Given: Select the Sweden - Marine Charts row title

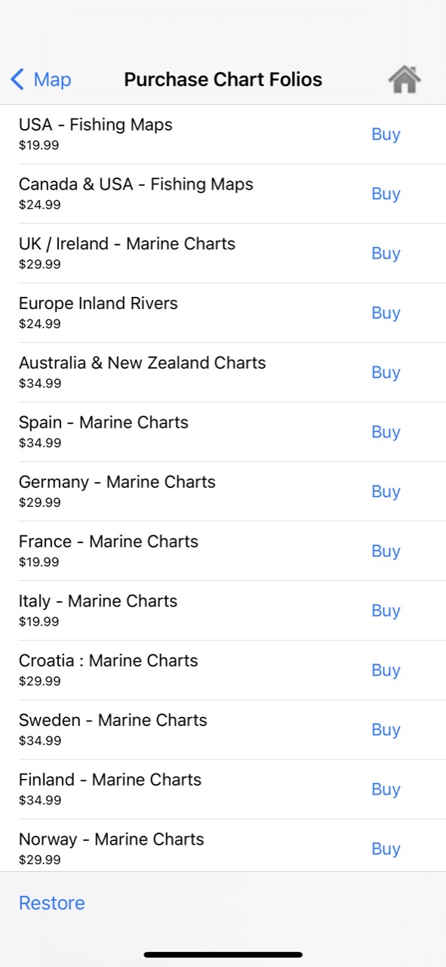Looking at the screenshot, I should point(113,720).
